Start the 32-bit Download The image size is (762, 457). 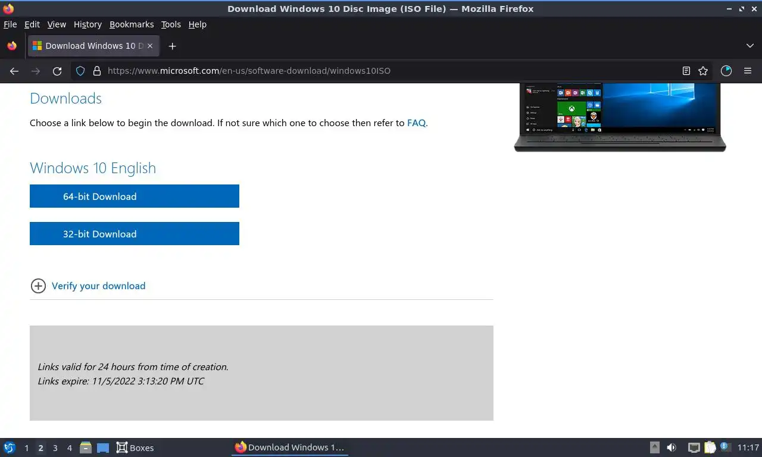(135, 234)
